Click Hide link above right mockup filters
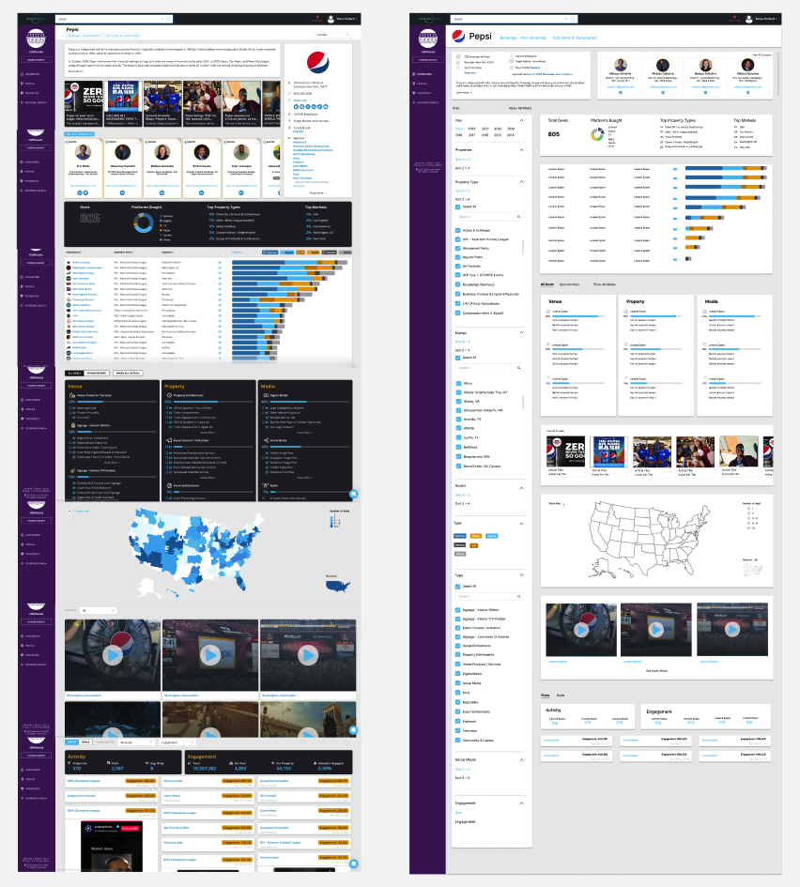This screenshot has height=887, width=800. point(455,108)
